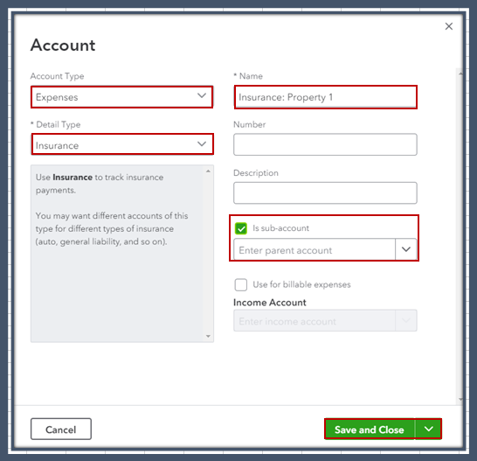This screenshot has width=477, height=461.
Task: Close the Account dialog with X icon
Action: (449, 26)
